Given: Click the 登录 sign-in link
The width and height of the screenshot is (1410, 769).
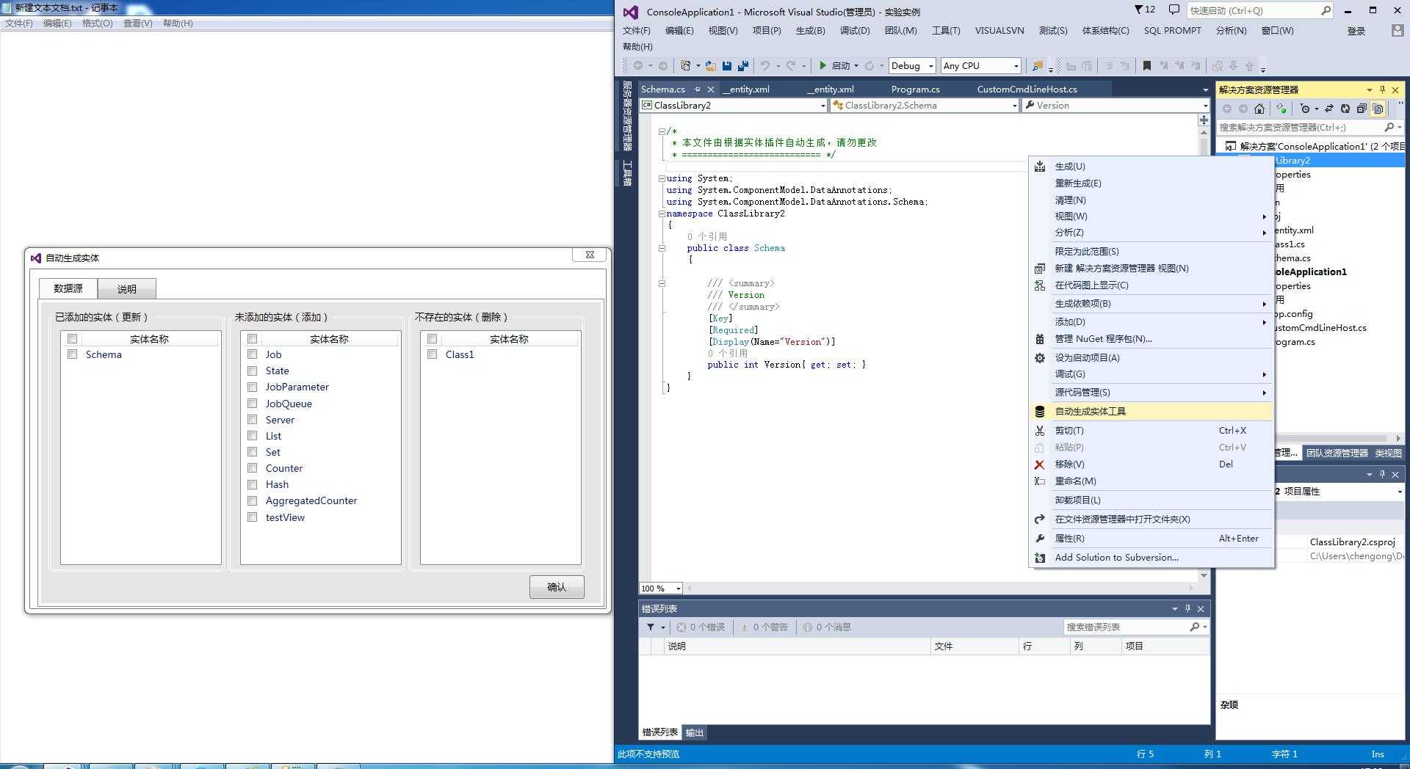Looking at the screenshot, I should [1356, 31].
